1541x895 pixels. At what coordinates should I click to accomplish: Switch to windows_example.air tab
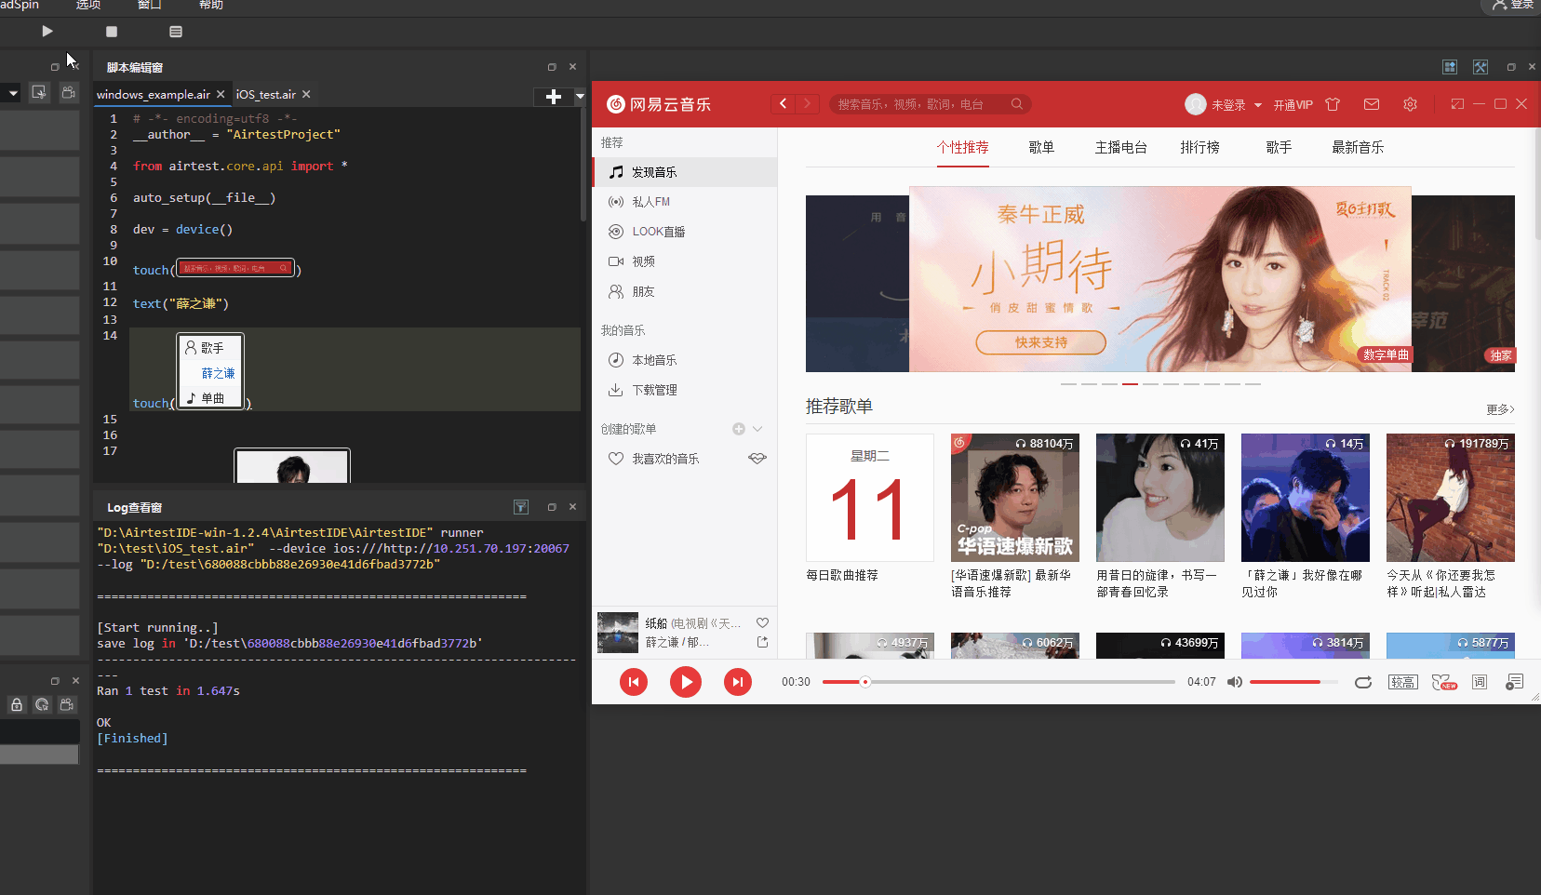[x=154, y=95]
